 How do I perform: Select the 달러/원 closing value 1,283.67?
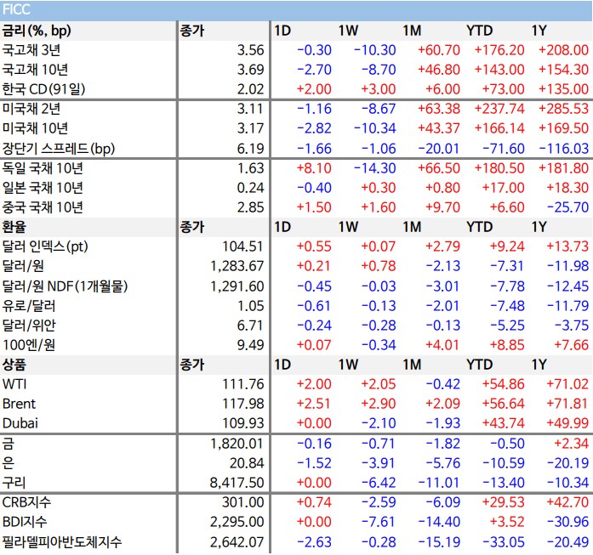click(237, 266)
